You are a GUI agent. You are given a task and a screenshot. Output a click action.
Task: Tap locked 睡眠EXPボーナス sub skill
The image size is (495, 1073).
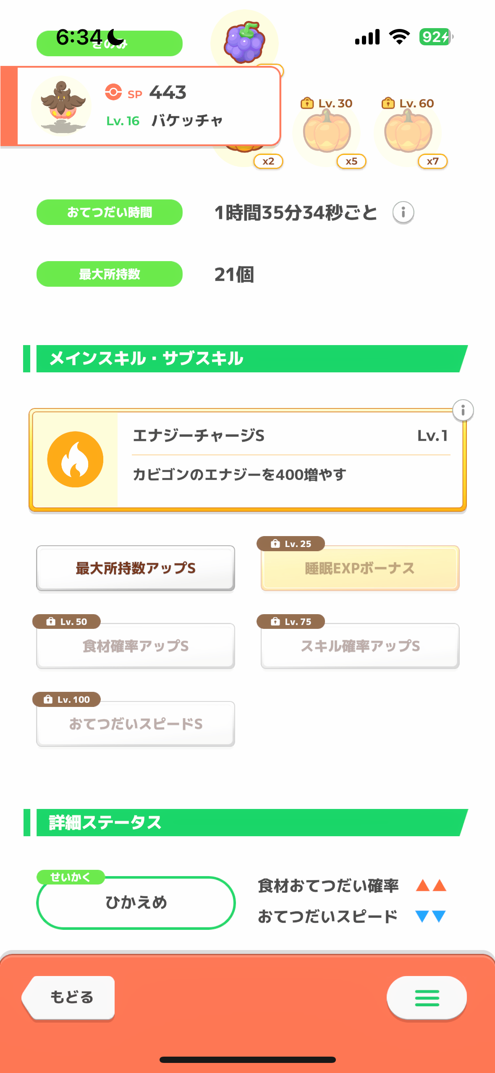click(x=360, y=568)
